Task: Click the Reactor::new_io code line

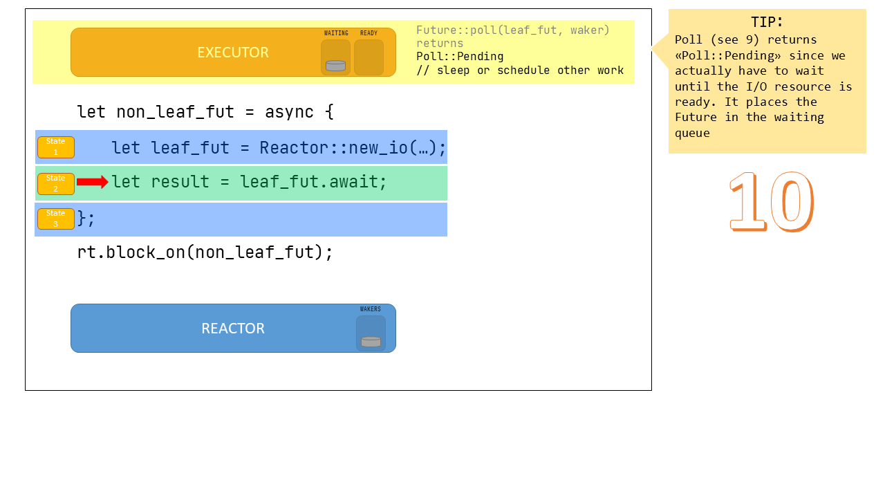Action: (x=279, y=147)
